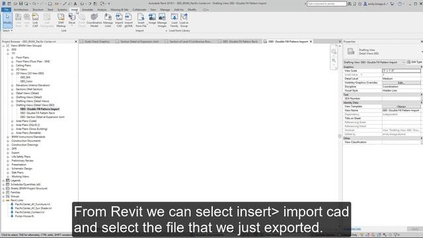423x238 pixels.
Task: Click the Drafting View type icon in Properties
Action: point(351,52)
